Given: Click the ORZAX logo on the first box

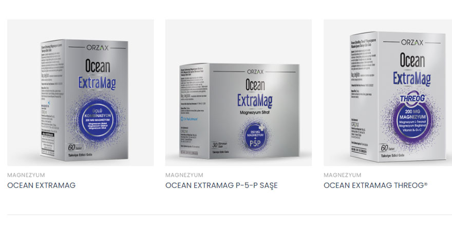Looking at the screenshot, I should (98, 48).
